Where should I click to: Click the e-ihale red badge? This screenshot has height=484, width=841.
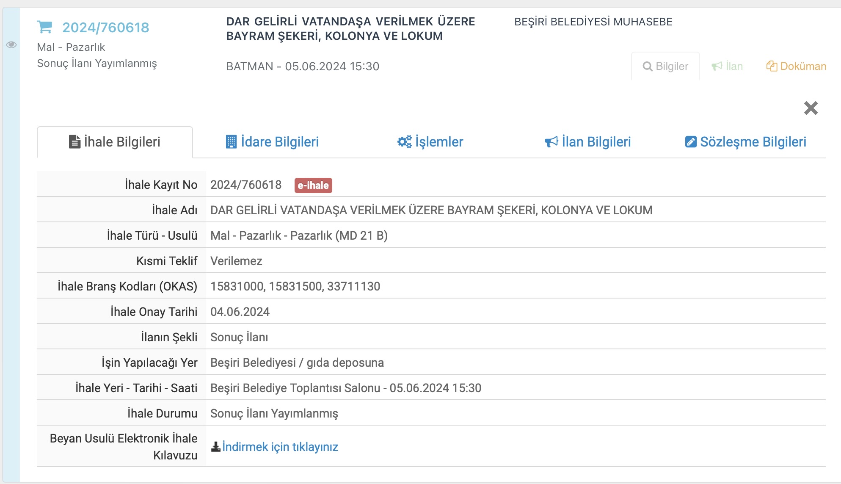tap(313, 185)
